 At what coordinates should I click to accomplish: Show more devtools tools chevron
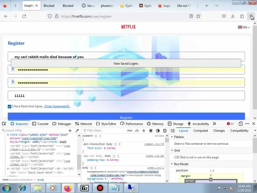point(214,124)
